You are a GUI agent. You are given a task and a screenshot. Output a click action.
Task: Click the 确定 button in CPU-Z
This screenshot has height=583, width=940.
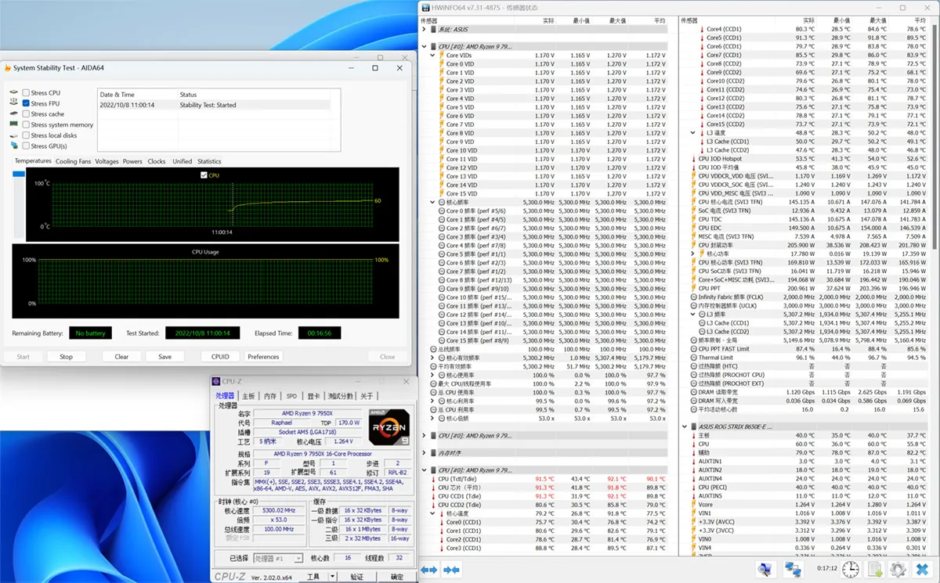[x=397, y=577]
